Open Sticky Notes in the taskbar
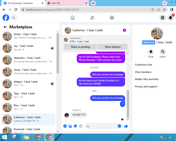Image resolution: width=176 pixels, height=141 pixels. [x=26, y=137]
